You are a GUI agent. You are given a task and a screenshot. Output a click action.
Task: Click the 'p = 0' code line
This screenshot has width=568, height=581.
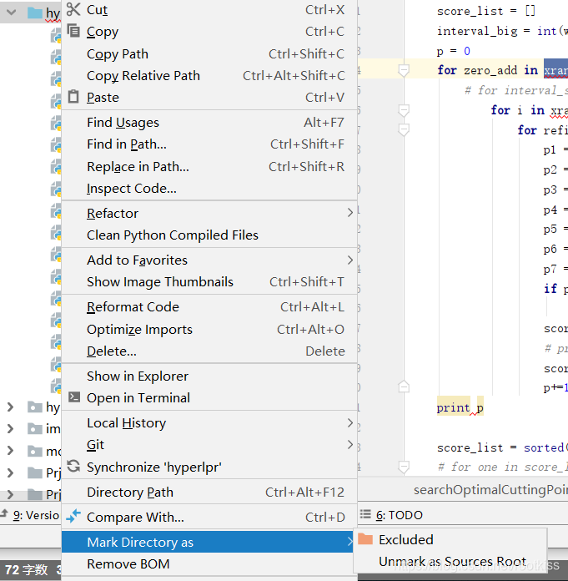click(454, 51)
